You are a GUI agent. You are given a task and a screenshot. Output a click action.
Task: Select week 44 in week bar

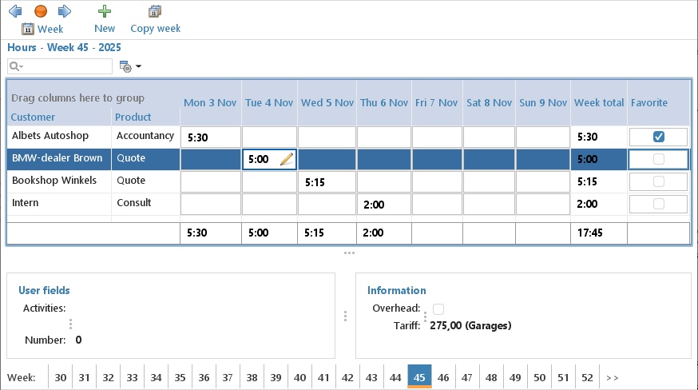click(395, 377)
